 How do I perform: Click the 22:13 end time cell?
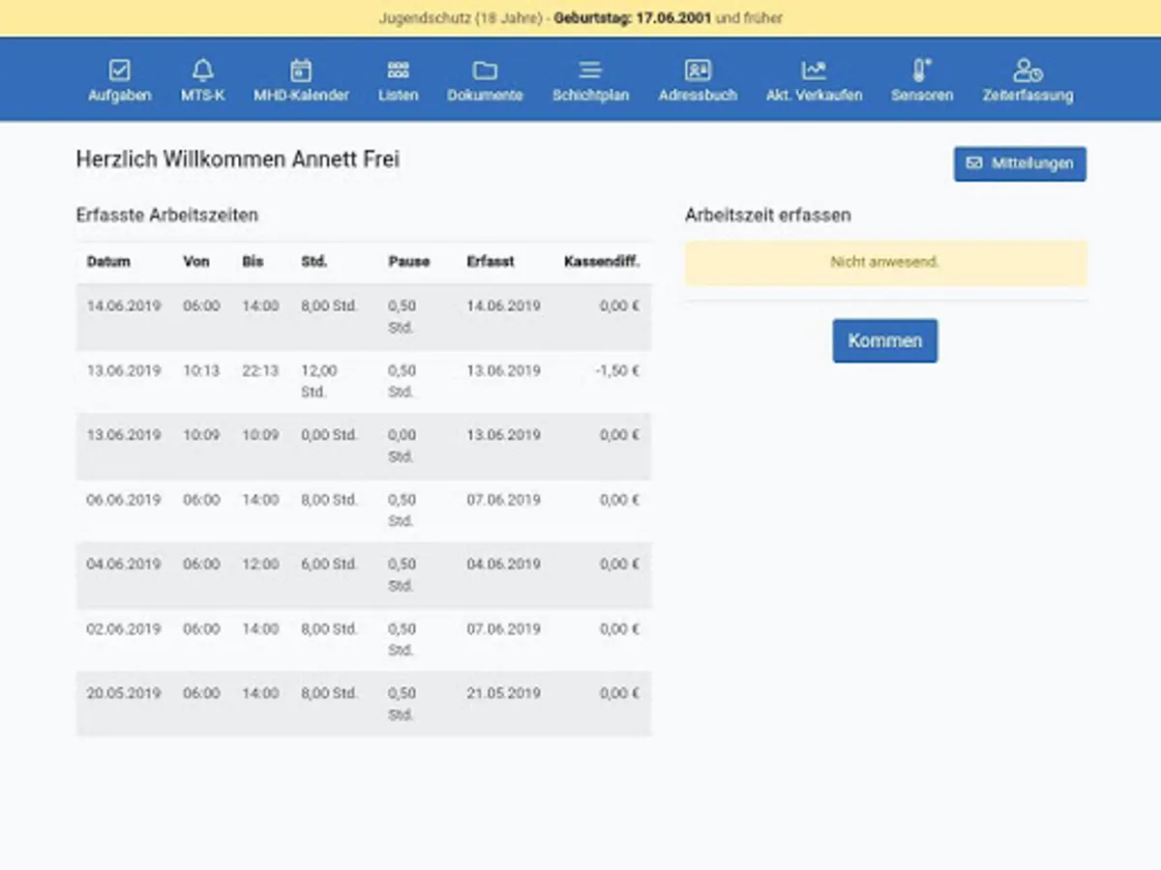[260, 371]
